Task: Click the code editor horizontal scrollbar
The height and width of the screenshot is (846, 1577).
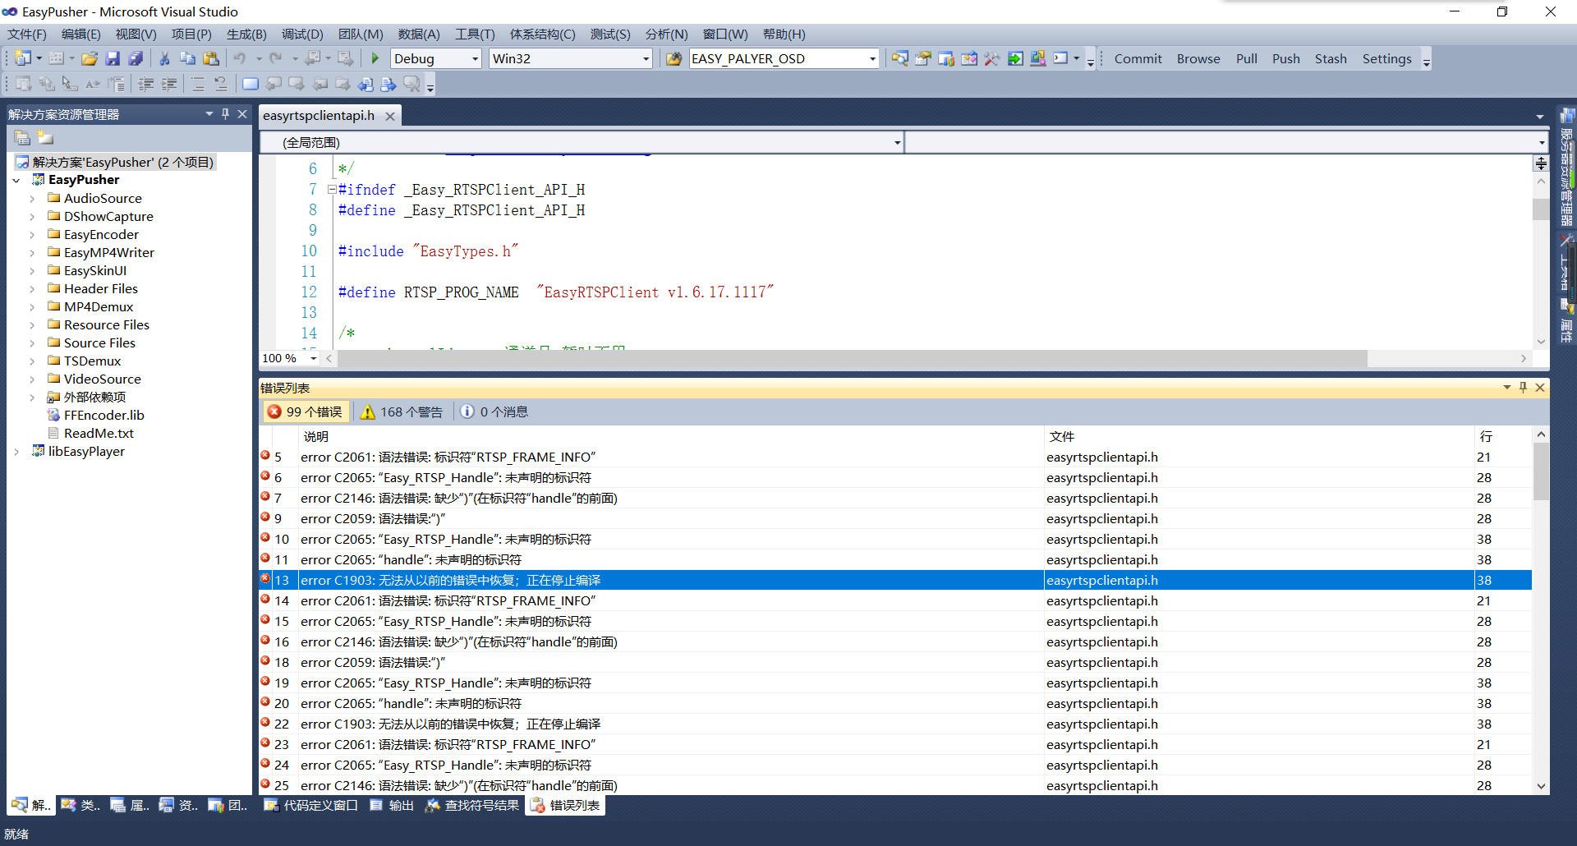Action: [x=853, y=358]
